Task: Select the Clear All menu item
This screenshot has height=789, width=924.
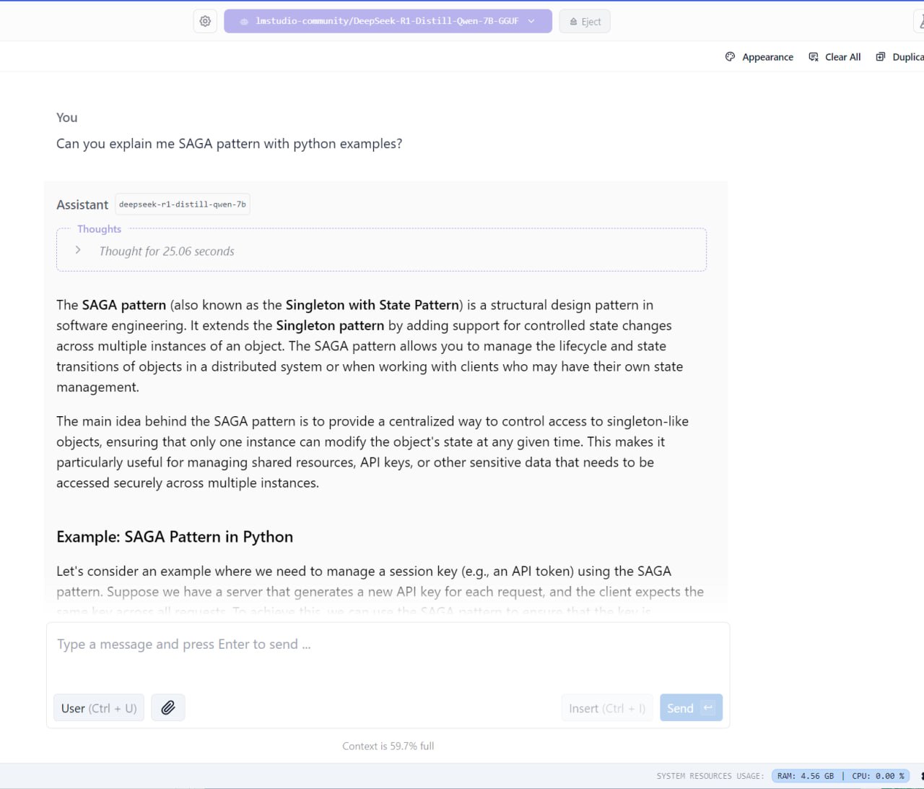Action: [x=842, y=56]
